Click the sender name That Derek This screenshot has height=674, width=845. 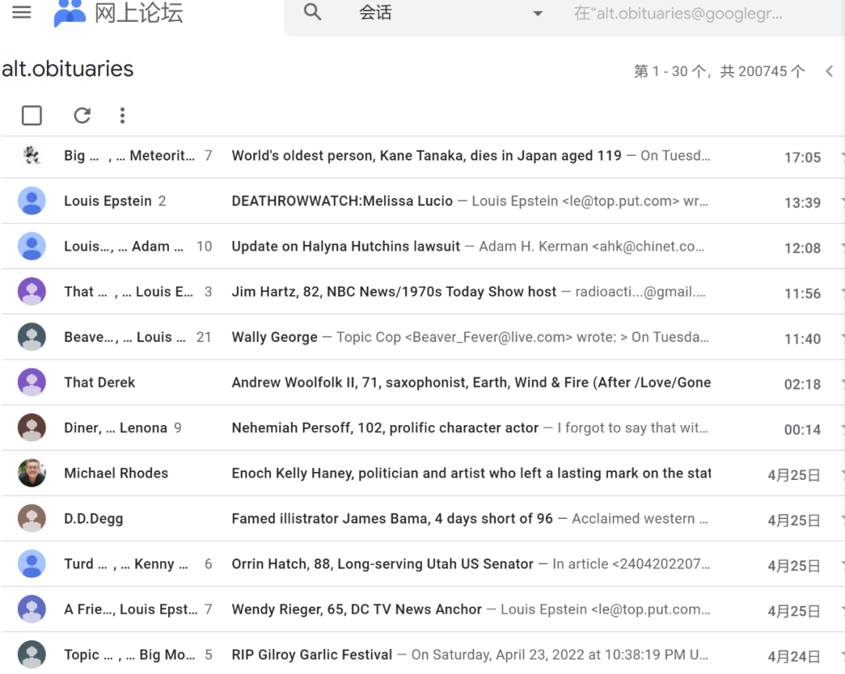tap(99, 382)
